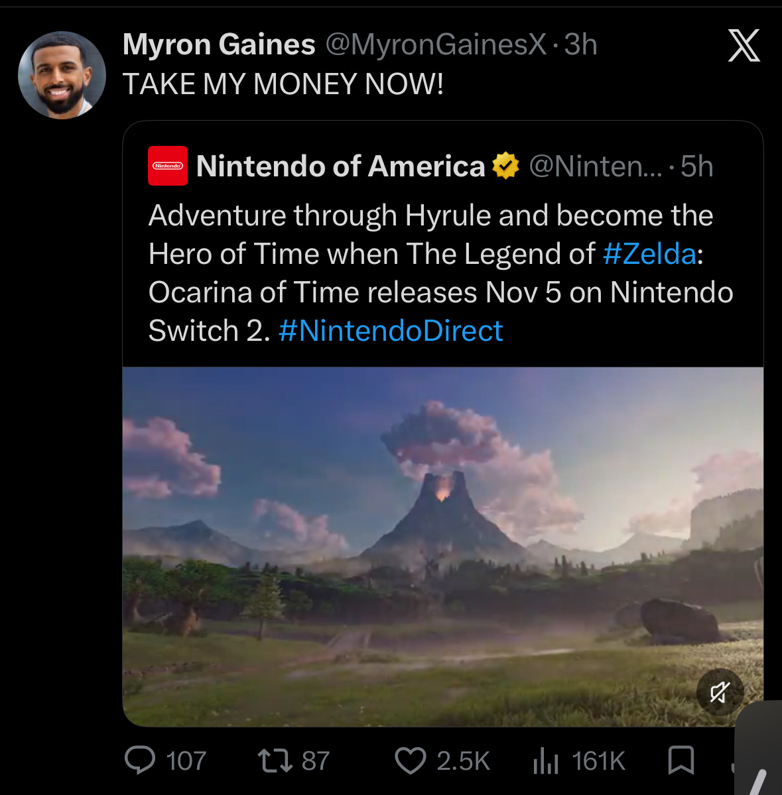This screenshot has height=795, width=782.
Task: Open the #NintendoDirect hashtag
Action: (x=391, y=331)
